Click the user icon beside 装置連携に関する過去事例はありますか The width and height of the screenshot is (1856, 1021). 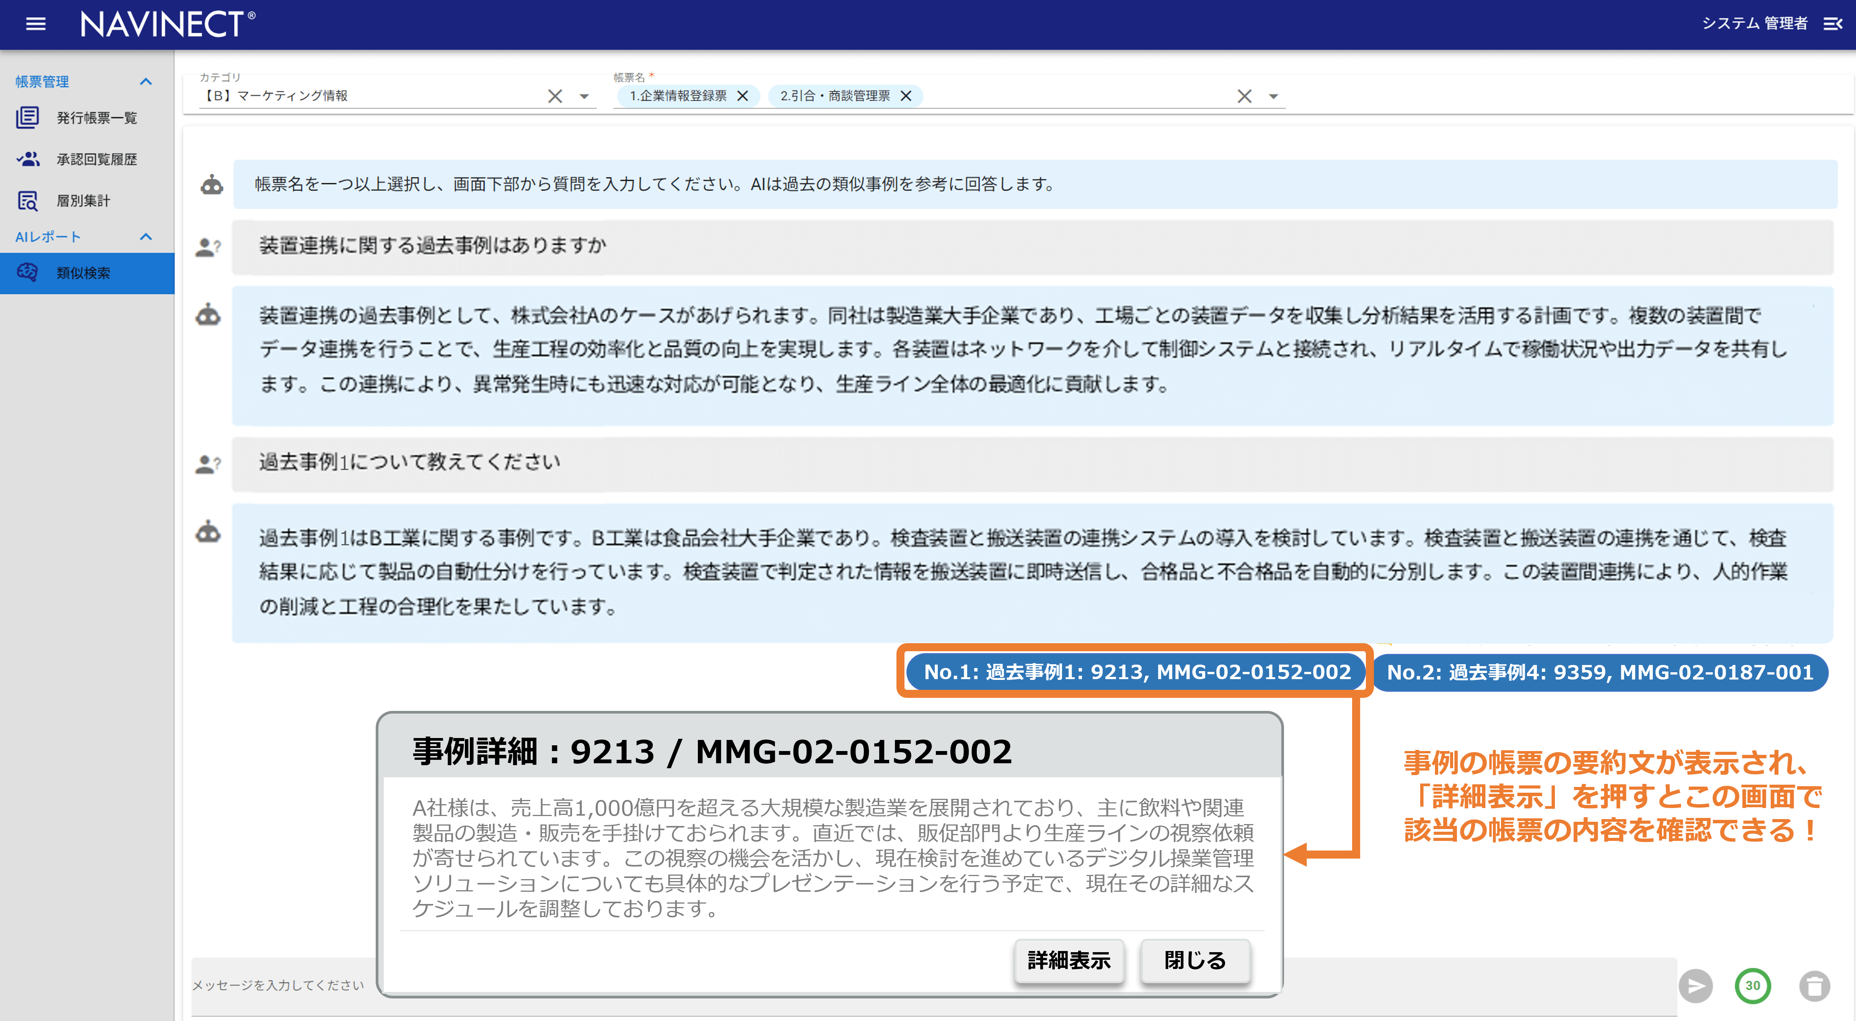208,247
